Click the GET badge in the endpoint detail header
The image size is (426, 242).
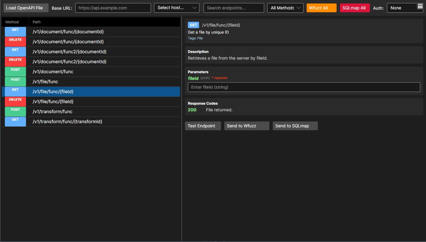pyautogui.click(x=193, y=25)
